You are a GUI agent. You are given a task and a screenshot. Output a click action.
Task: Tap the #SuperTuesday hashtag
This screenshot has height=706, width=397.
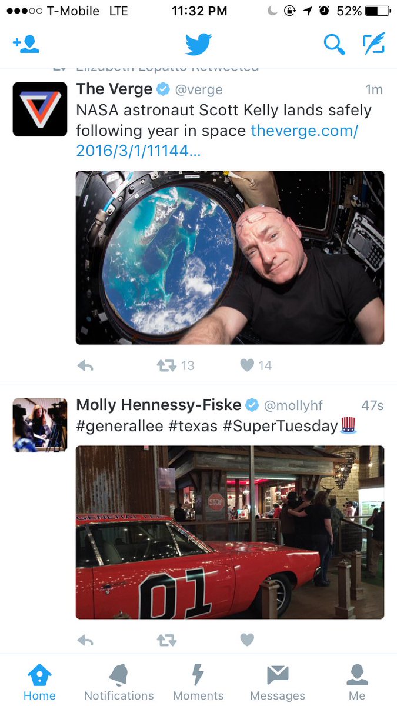[x=280, y=426]
